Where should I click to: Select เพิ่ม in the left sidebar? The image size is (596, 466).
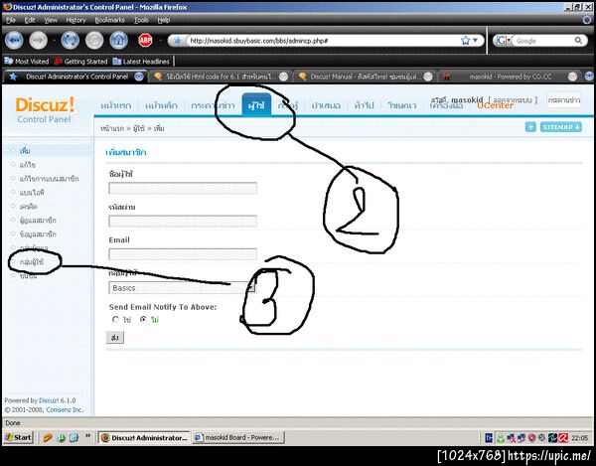pyautogui.click(x=25, y=151)
